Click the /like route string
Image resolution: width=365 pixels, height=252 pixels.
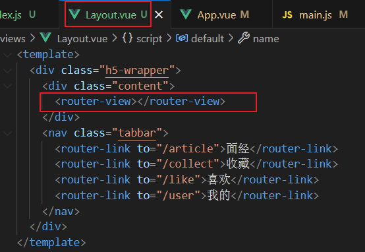coord(179,179)
